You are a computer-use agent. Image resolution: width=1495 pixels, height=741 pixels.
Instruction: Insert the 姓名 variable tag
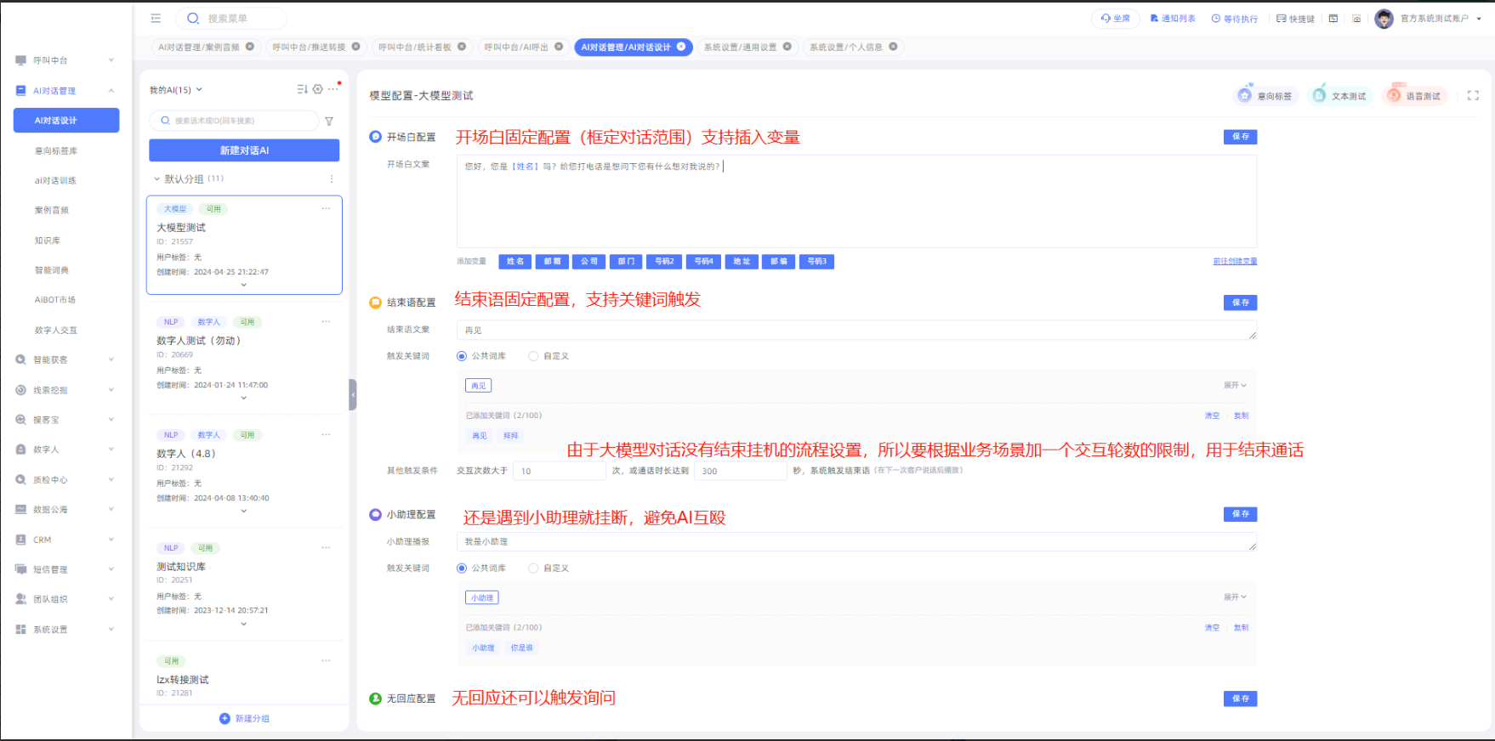[x=515, y=262]
